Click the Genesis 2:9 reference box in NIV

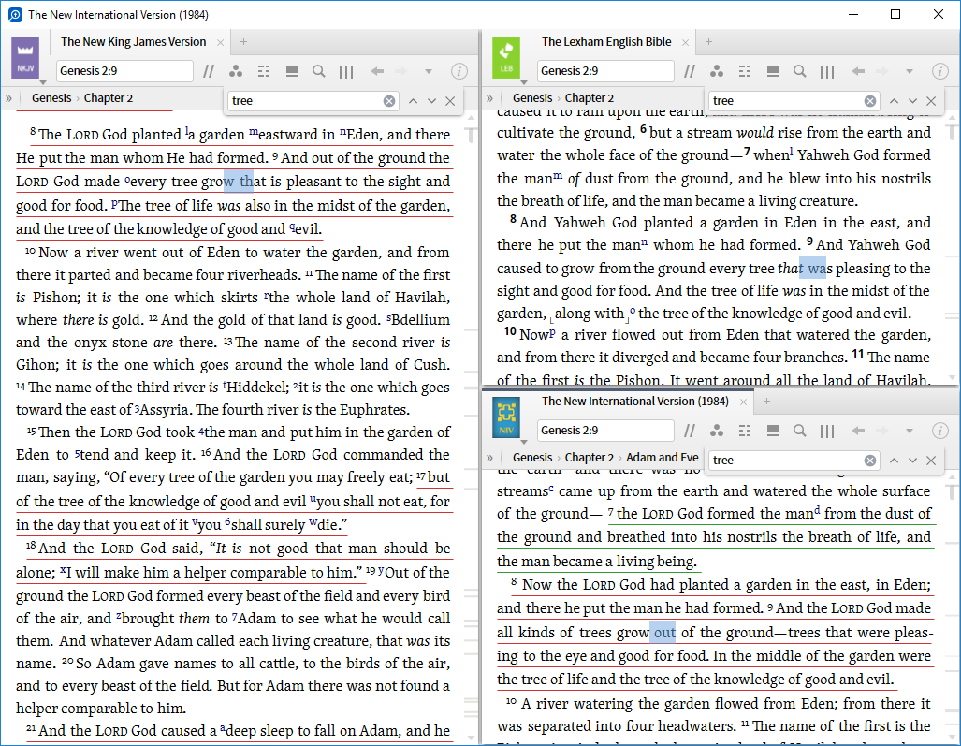(605, 431)
